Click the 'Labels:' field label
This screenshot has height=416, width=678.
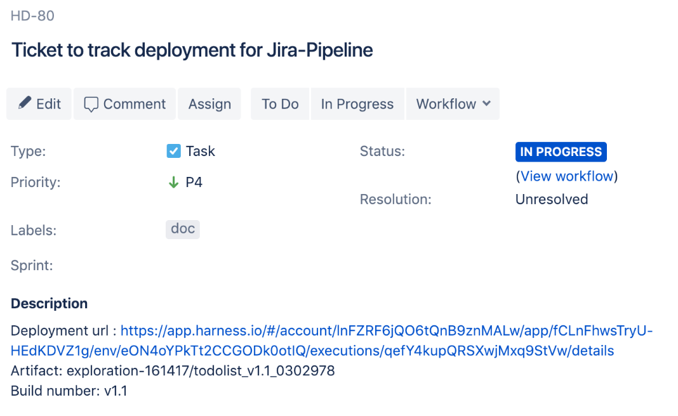click(x=33, y=230)
